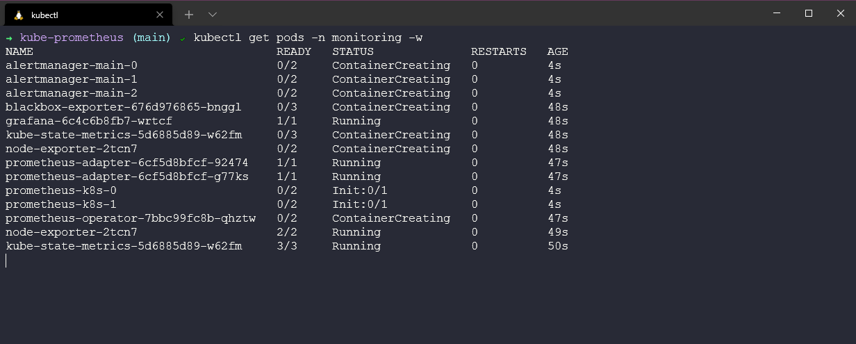Click the (main) branch label
Viewport: 856px width, 344px height.
151,38
